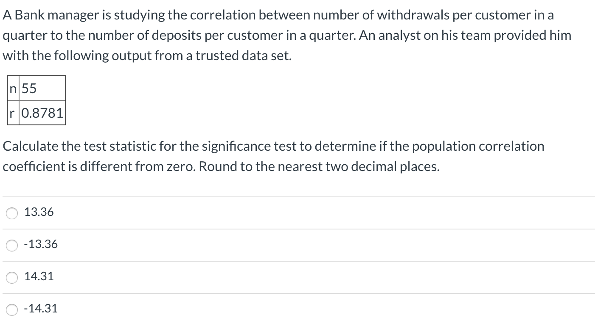Viewport: 595px width, 326px height.
Task: Click the table cell labeled n
Action: pyautogui.click(x=13, y=89)
